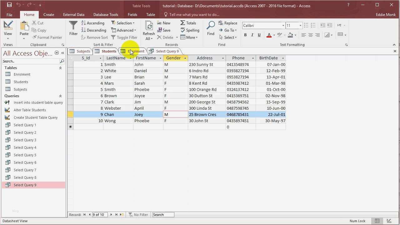This screenshot has height=225, width=400.
Task: Toggle bold formatting on selected text
Action: pos(245,35)
